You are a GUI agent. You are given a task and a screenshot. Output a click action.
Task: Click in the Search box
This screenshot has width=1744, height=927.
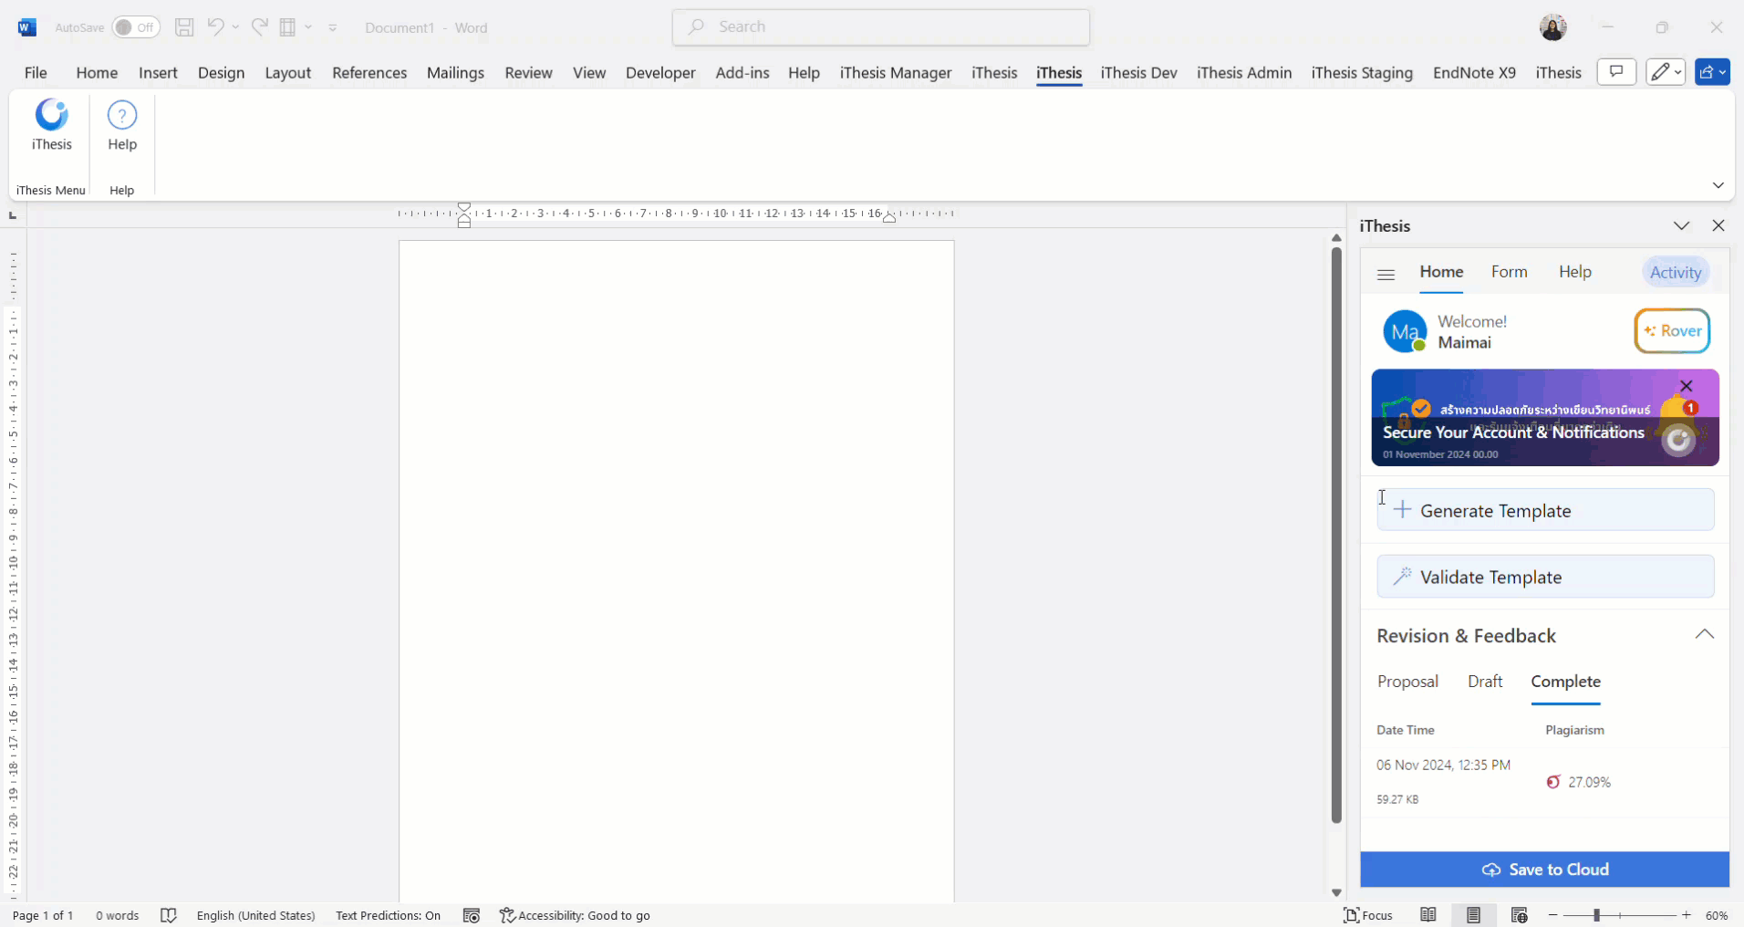click(x=881, y=27)
